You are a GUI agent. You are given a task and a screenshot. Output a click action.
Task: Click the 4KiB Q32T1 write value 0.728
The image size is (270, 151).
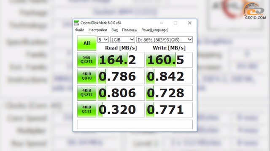click(169, 93)
